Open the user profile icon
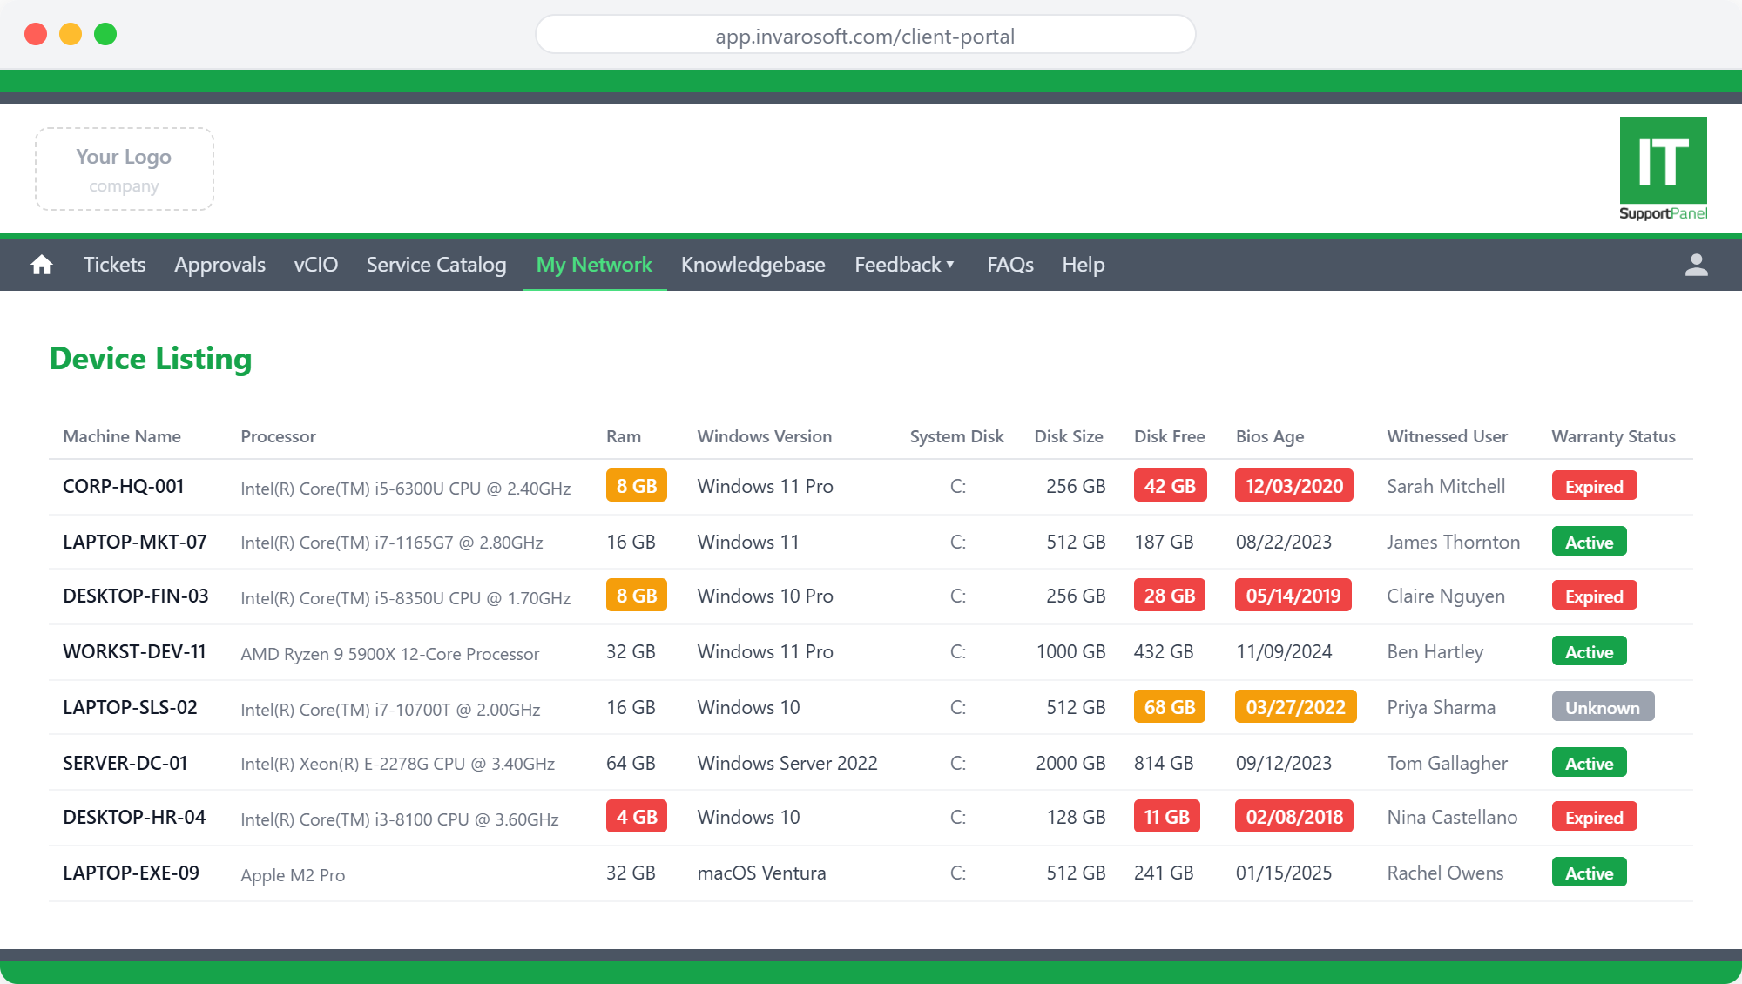Image resolution: width=1742 pixels, height=984 pixels. pyautogui.click(x=1696, y=265)
